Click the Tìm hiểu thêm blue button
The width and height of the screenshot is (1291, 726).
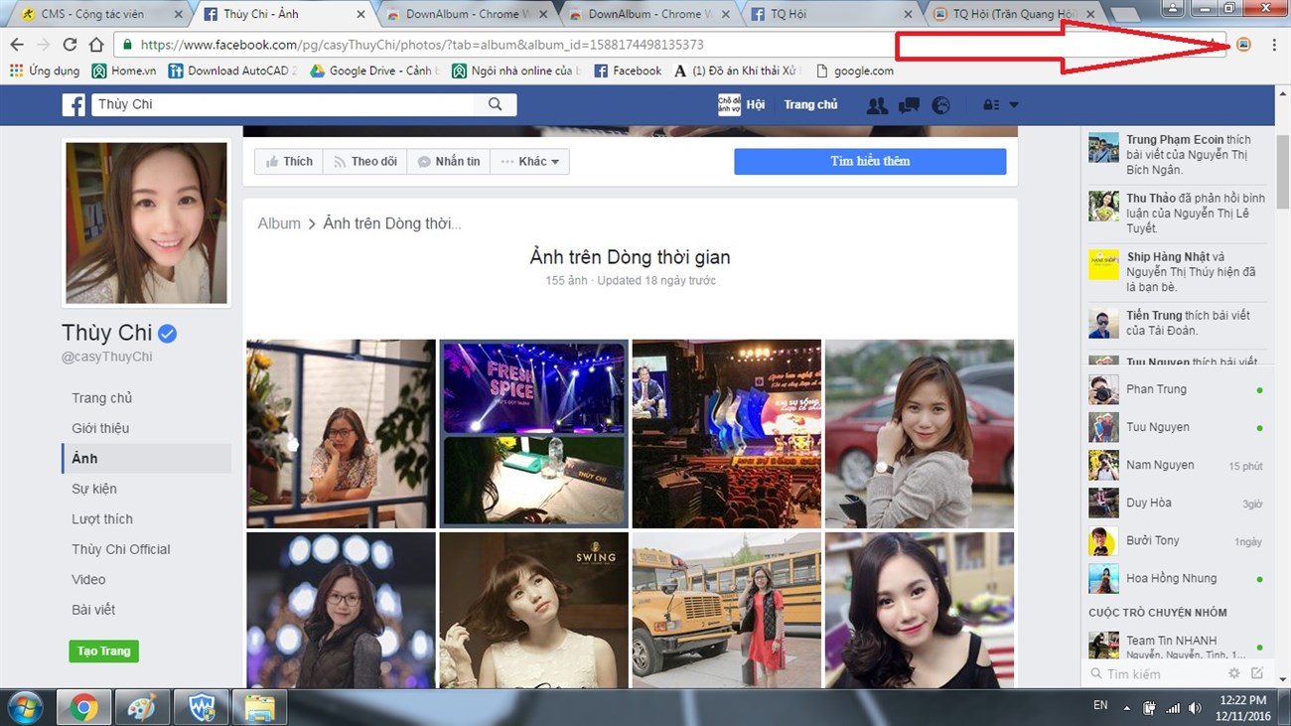[x=870, y=161]
